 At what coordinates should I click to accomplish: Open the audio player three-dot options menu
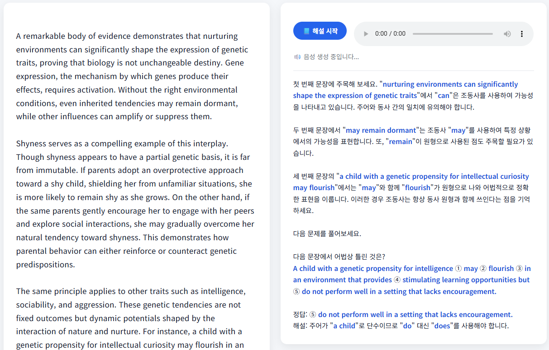[522, 34]
